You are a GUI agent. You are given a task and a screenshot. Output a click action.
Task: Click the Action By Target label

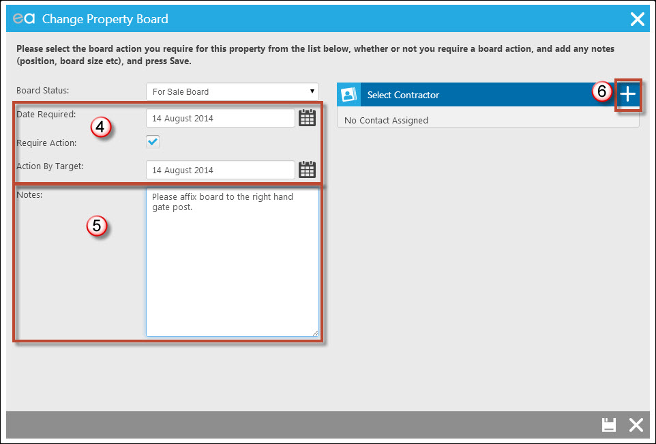(50, 166)
